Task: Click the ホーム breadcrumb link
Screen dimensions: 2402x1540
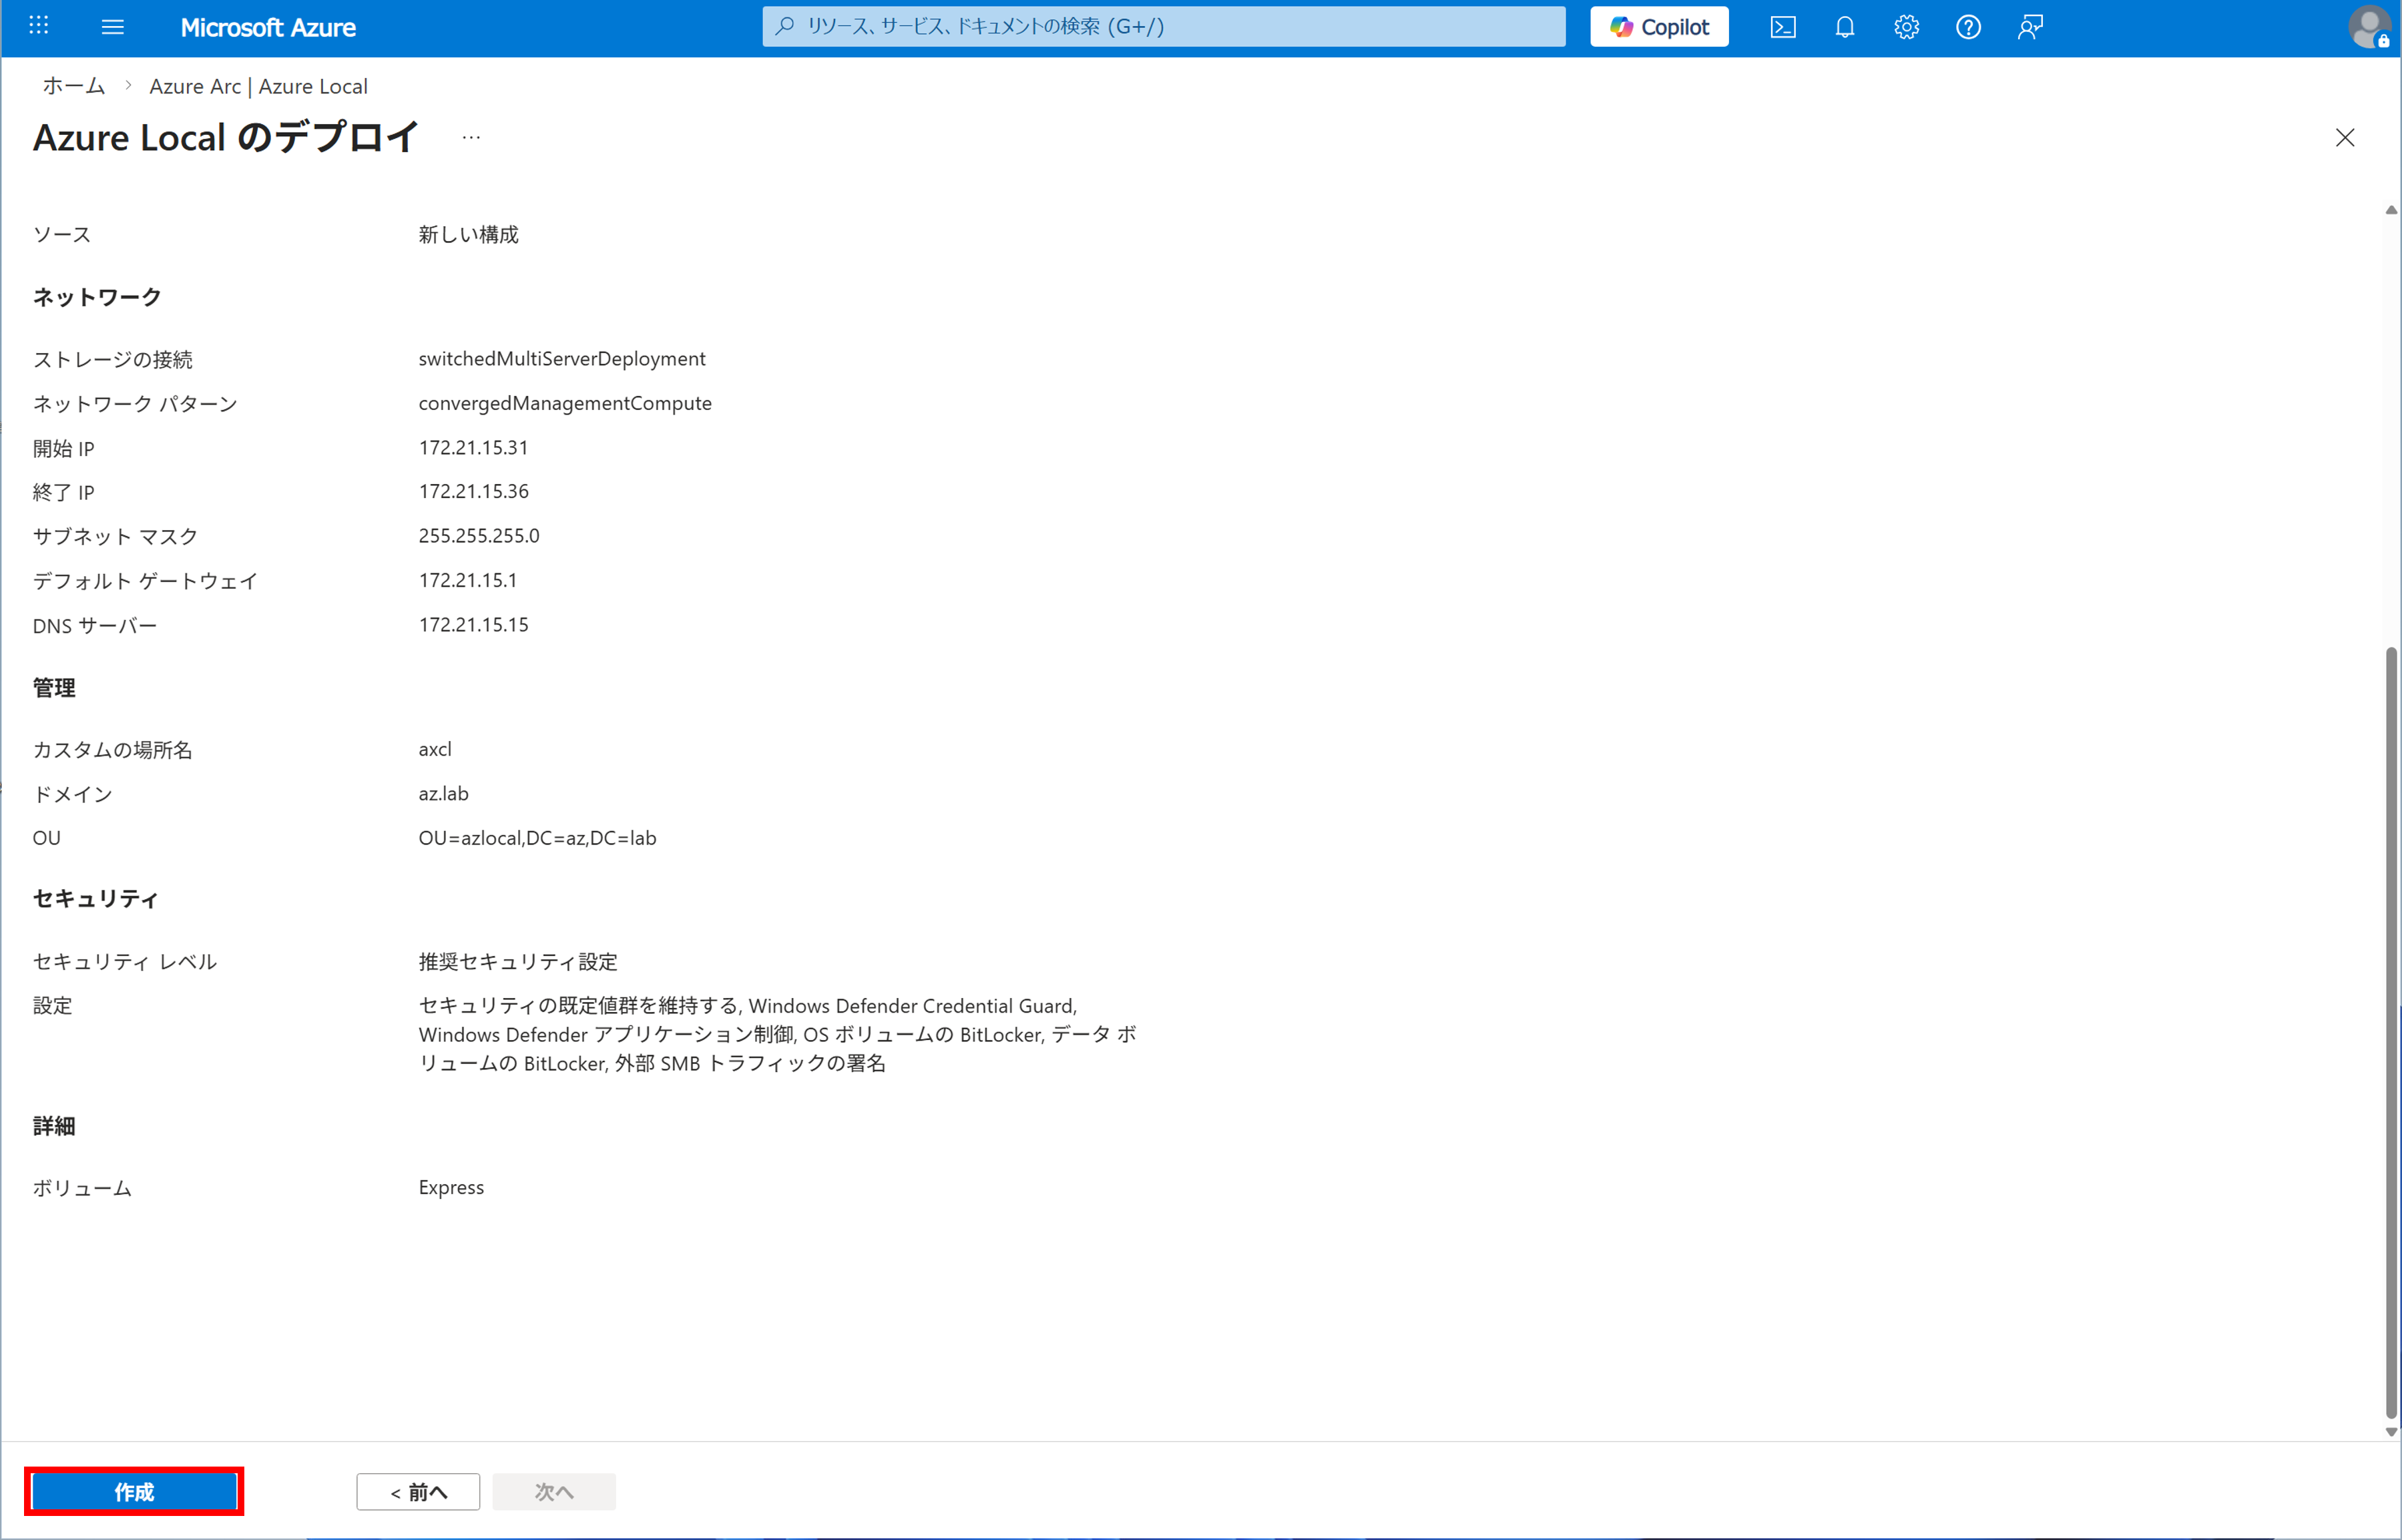Action: [74, 86]
